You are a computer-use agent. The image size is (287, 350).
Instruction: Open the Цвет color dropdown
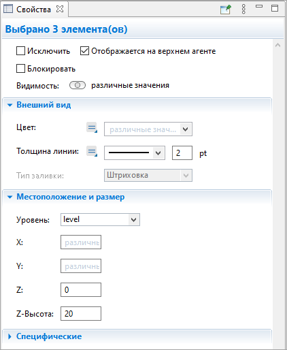click(x=148, y=129)
